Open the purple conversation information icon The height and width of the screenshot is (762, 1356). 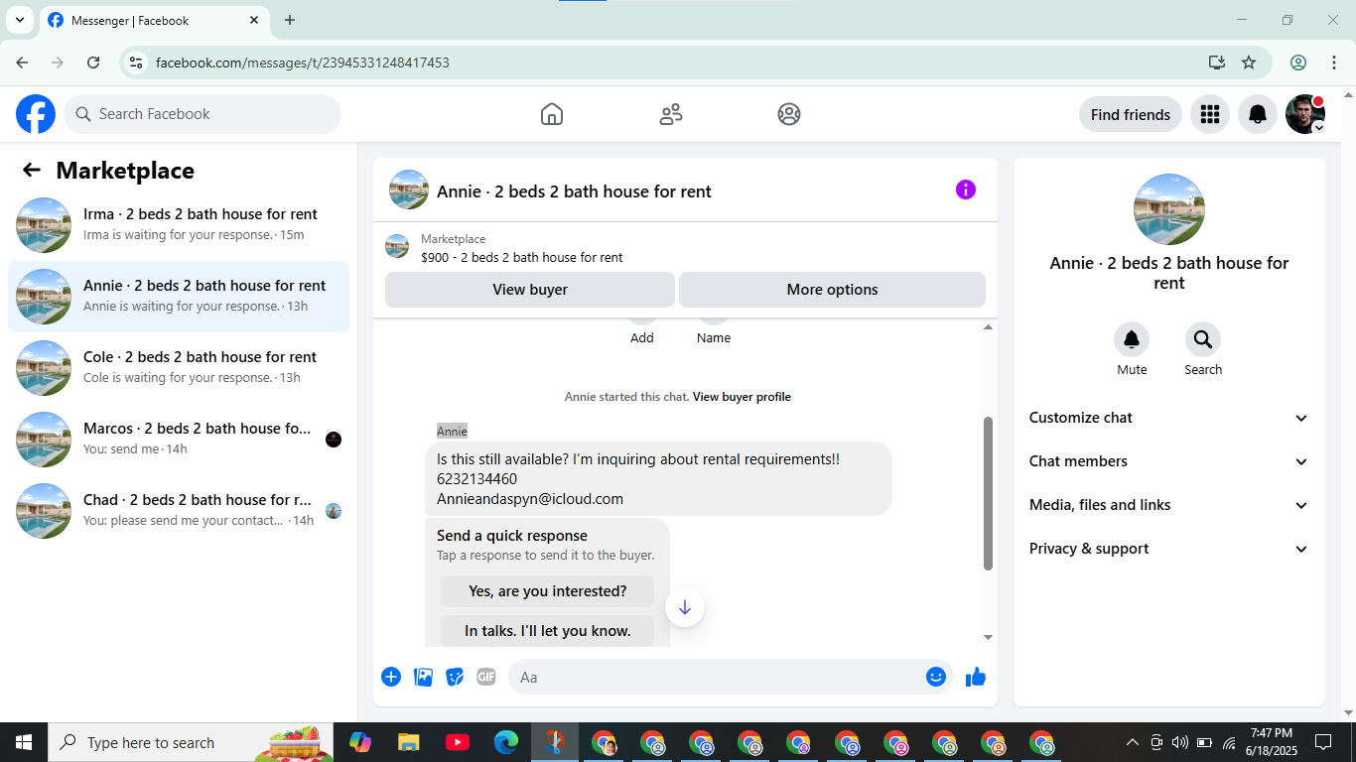pyautogui.click(x=966, y=190)
